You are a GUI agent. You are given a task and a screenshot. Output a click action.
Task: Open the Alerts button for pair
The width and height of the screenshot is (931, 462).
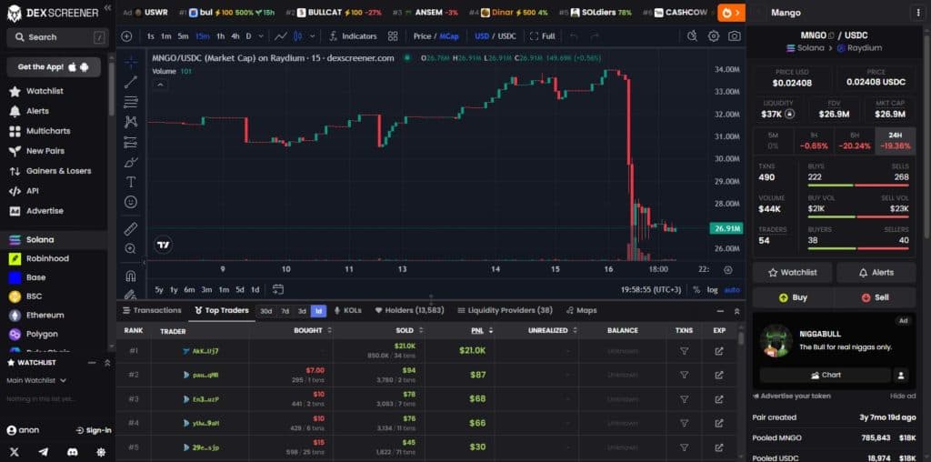876,273
